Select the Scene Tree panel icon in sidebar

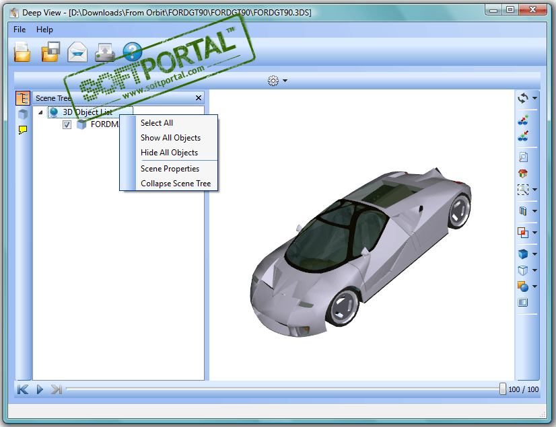tap(23, 98)
